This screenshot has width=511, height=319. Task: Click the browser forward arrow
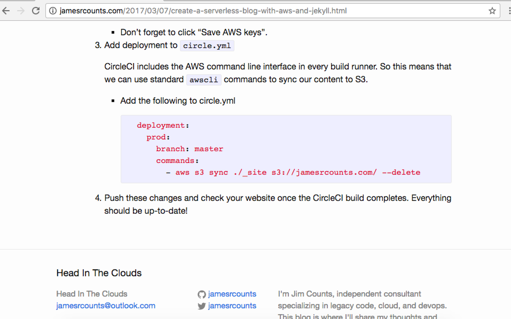tap(21, 11)
